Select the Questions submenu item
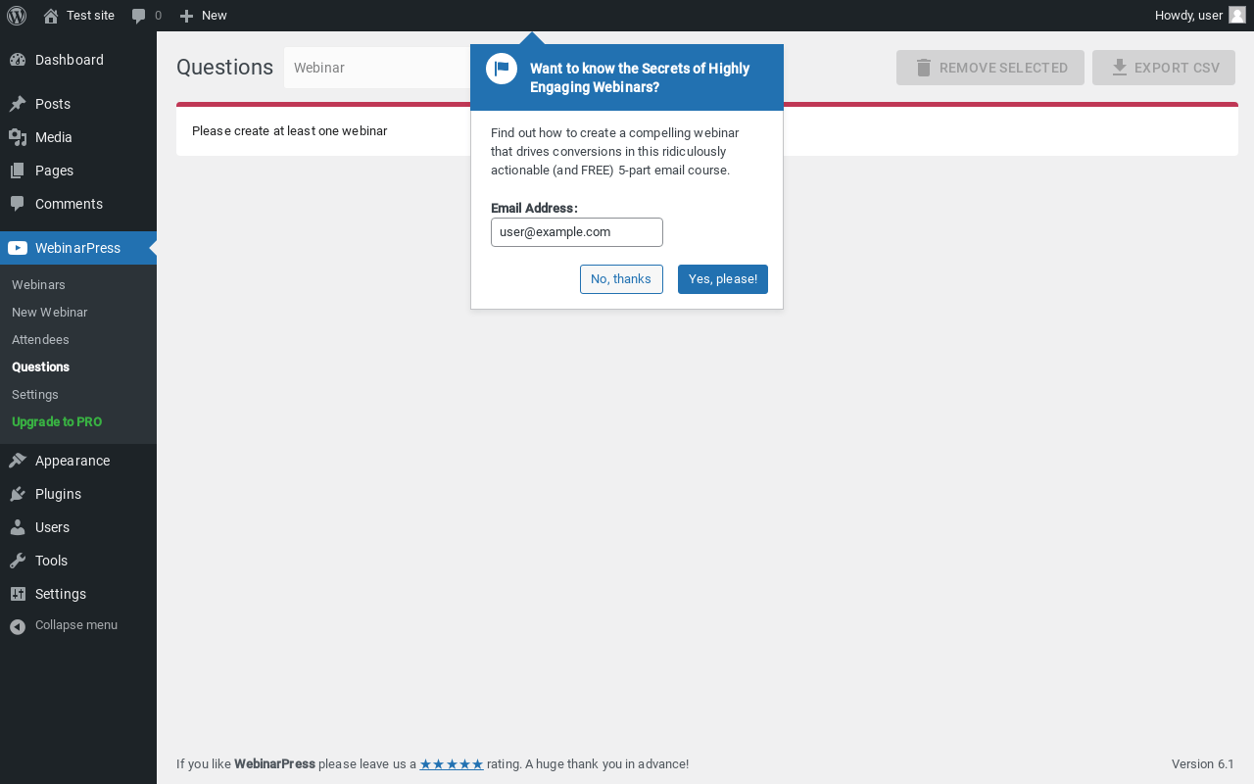This screenshot has width=1254, height=784. (x=41, y=367)
